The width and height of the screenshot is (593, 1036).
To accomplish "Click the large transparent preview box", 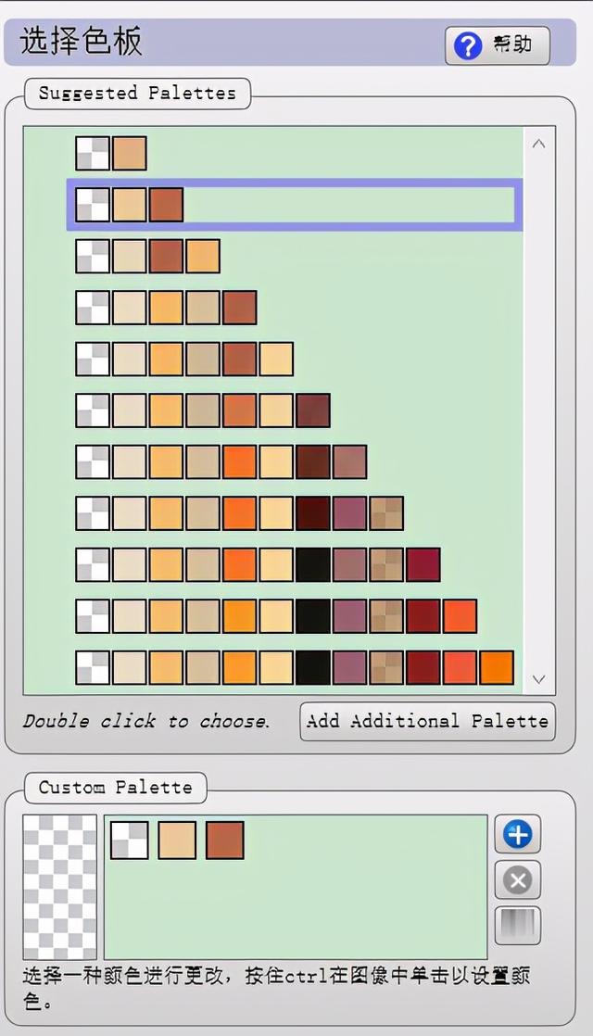I will point(60,887).
